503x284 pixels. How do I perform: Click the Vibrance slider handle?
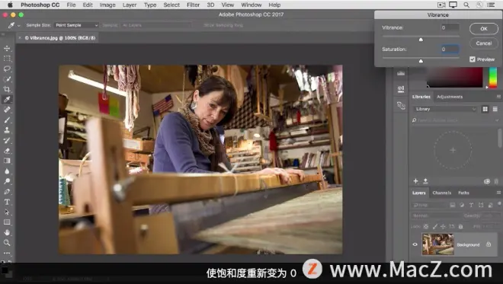coord(421,40)
